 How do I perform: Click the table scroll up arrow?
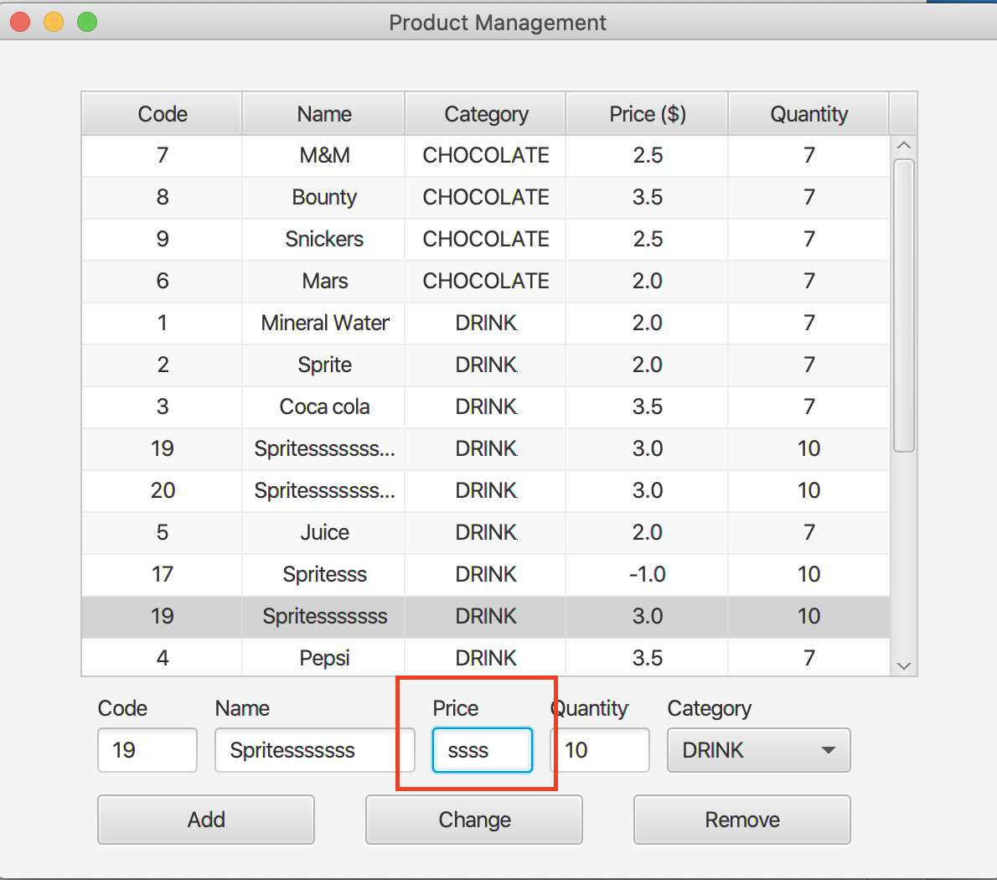903,146
